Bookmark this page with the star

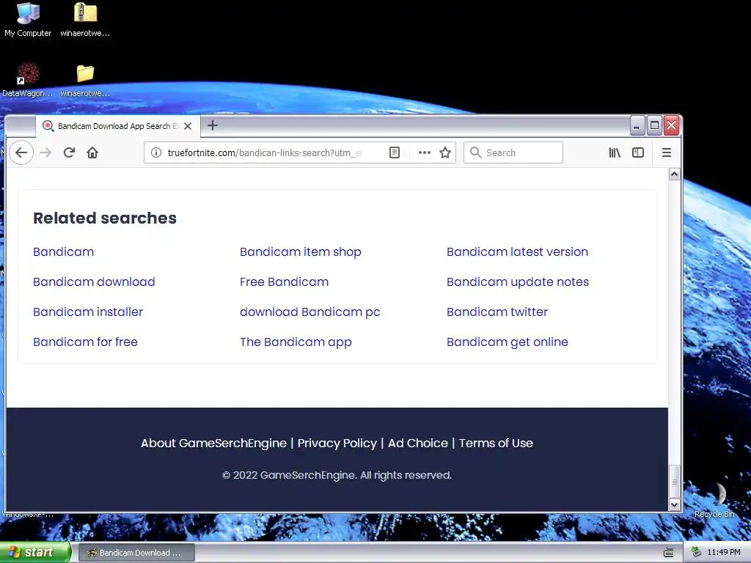tap(445, 152)
